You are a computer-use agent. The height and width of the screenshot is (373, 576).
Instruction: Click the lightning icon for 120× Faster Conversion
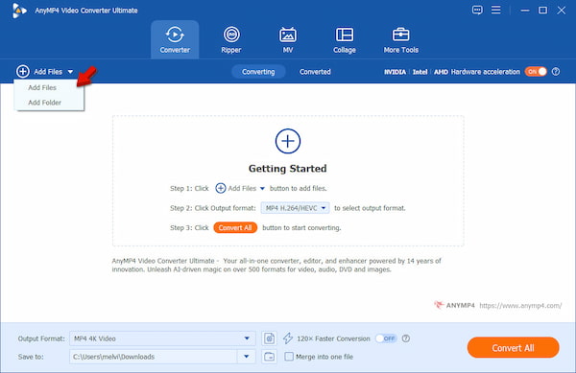pyautogui.click(x=288, y=338)
